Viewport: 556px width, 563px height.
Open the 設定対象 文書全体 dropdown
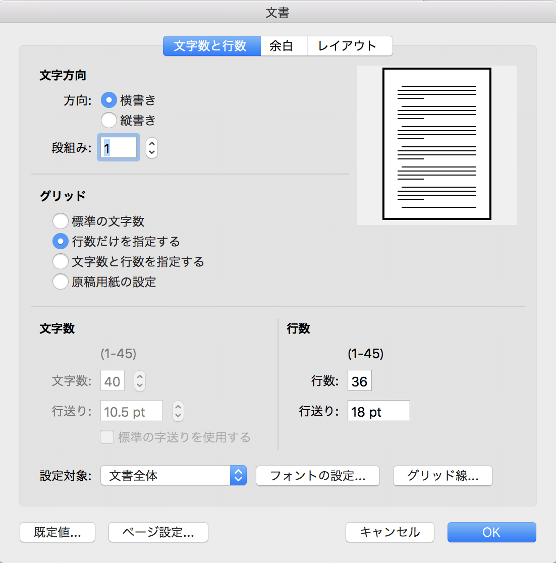(174, 475)
